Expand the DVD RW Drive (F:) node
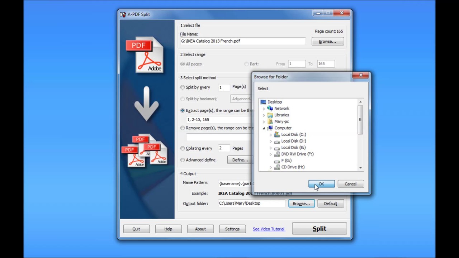This screenshot has height=258, width=459. (271, 154)
